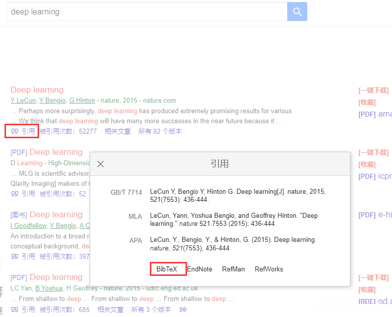This screenshot has width=392, height=317.
Task: Click 收藏 beside the LeCun result
Action: pyautogui.click(x=367, y=103)
